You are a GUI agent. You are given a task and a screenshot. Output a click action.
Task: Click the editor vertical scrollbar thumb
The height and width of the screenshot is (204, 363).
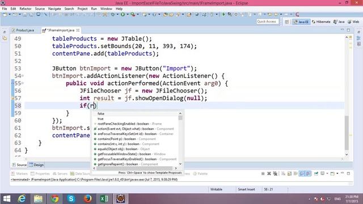click(347, 133)
